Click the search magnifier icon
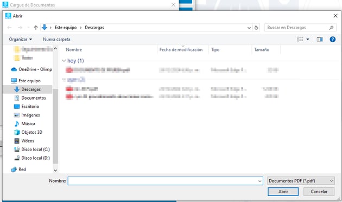 [331, 28]
